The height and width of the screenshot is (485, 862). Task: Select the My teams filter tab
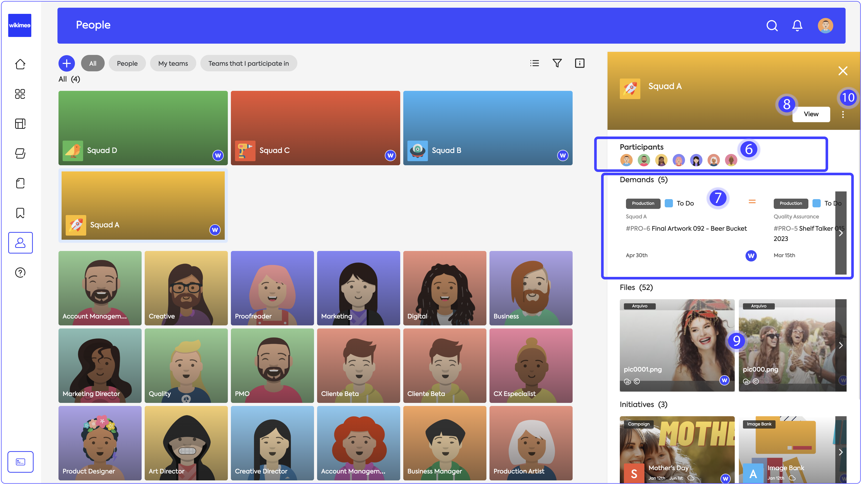tap(173, 63)
